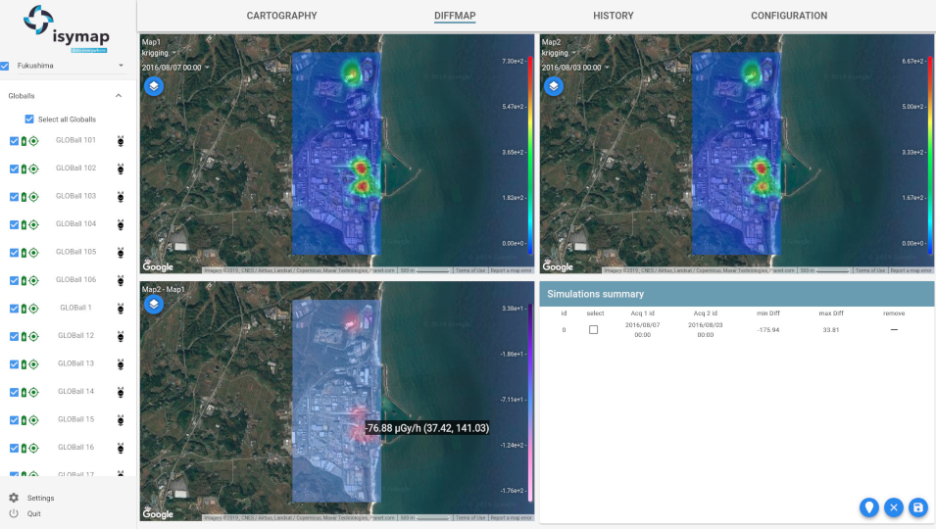The image size is (936, 529).
Task: Click the locate target icon for GLOBall 101
Action: pos(33,141)
